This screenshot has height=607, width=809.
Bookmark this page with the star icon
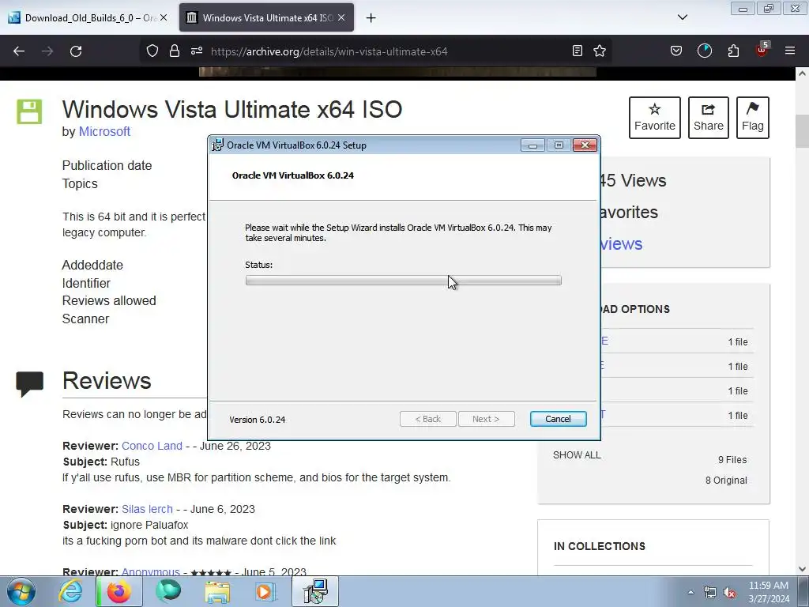[600, 51]
